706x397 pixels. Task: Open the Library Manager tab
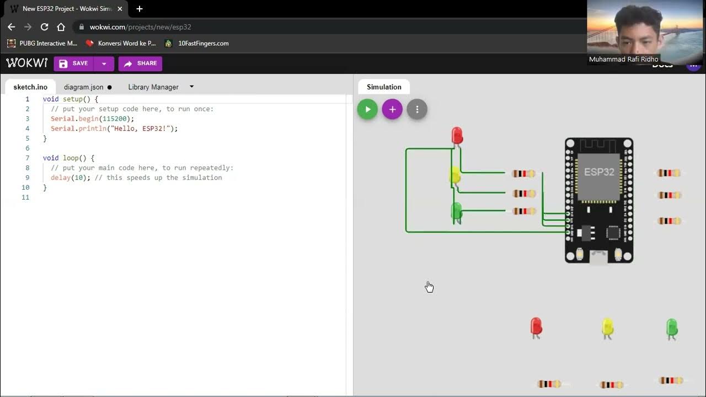pos(153,87)
